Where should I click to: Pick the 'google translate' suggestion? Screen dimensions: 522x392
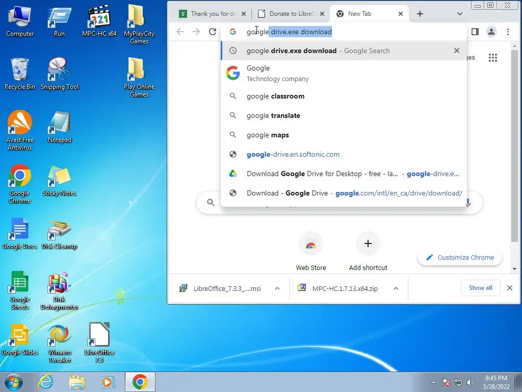pos(344,116)
